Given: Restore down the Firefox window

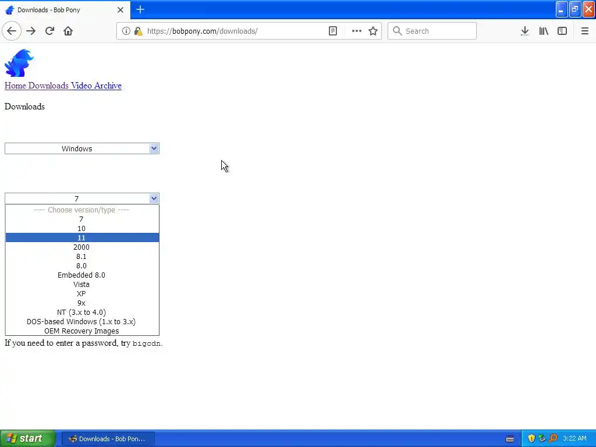Looking at the screenshot, I should [x=575, y=9].
